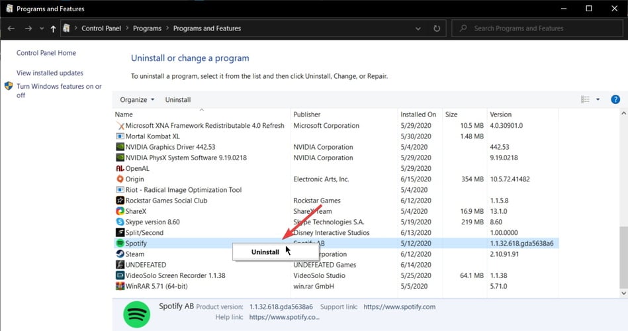The height and width of the screenshot is (331, 628).
Task: Click the Split/Second icon
Action: [x=120, y=232]
